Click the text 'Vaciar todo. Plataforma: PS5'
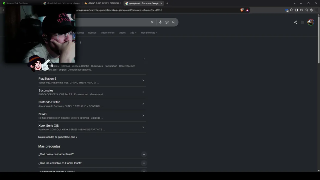This screenshot has height=180, width=320. click(53, 83)
